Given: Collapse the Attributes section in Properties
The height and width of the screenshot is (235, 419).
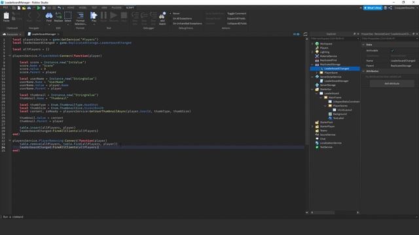Looking at the screenshot, I should [364, 71].
